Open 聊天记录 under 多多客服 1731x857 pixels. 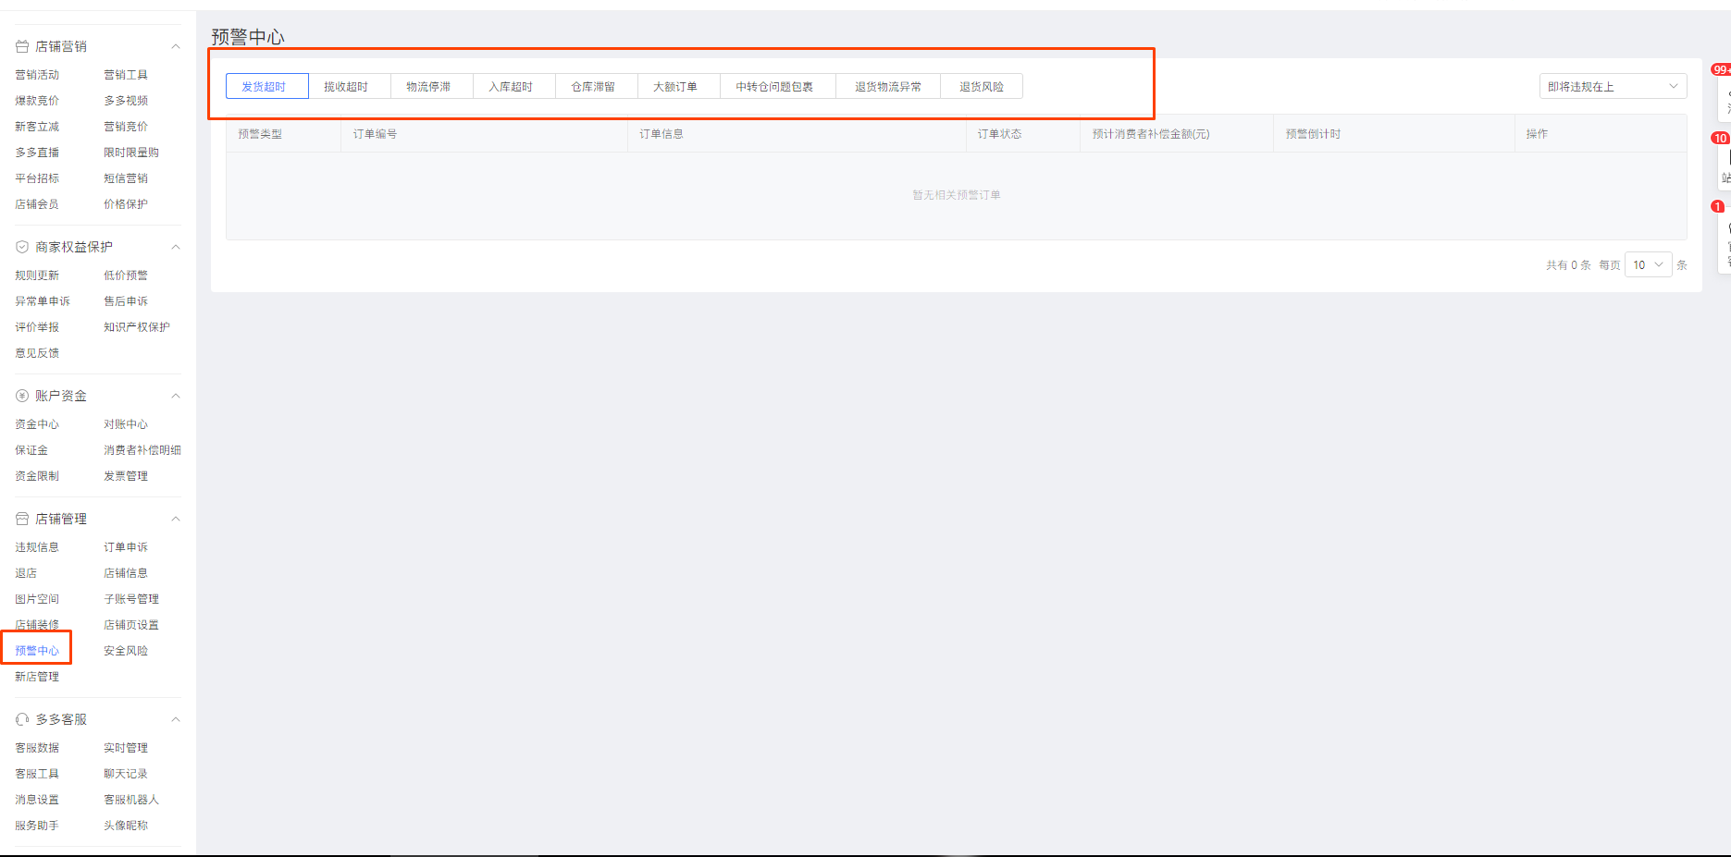pos(126,774)
